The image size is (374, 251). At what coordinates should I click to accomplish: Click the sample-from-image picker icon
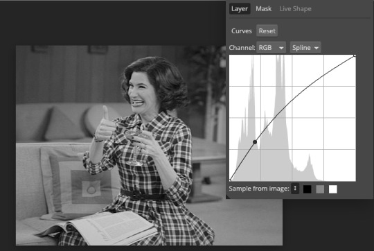pyautogui.click(x=295, y=189)
